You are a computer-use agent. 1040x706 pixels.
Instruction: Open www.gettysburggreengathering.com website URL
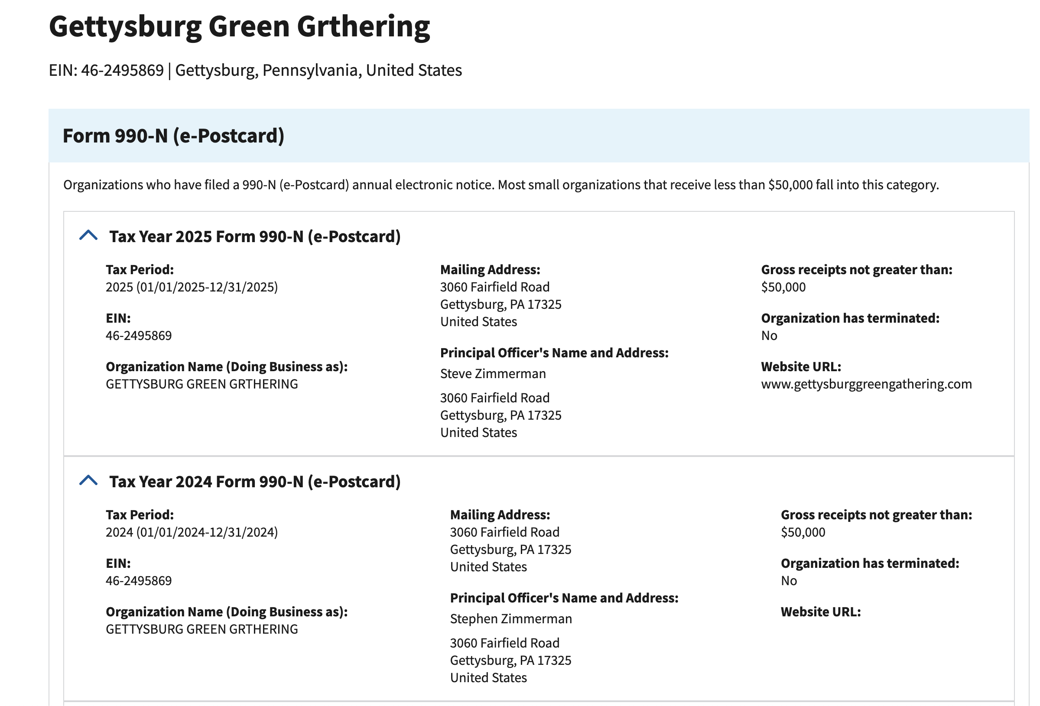(866, 384)
